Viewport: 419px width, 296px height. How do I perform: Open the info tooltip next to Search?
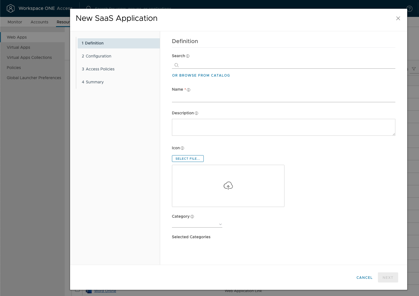[187, 56]
